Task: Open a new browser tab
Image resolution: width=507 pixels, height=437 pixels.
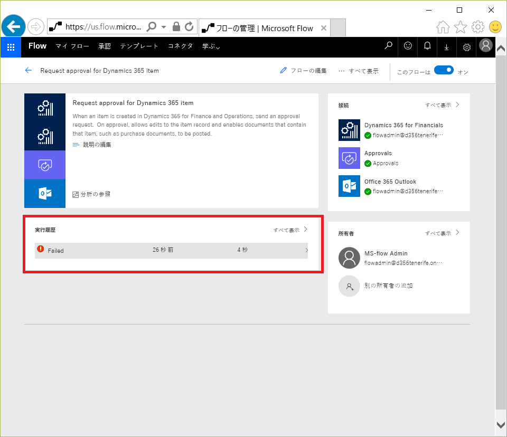Action: [x=338, y=27]
